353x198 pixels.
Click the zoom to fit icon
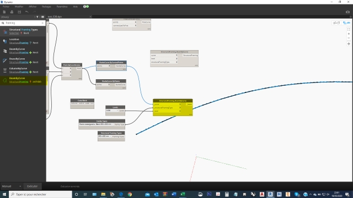coord(349,29)
